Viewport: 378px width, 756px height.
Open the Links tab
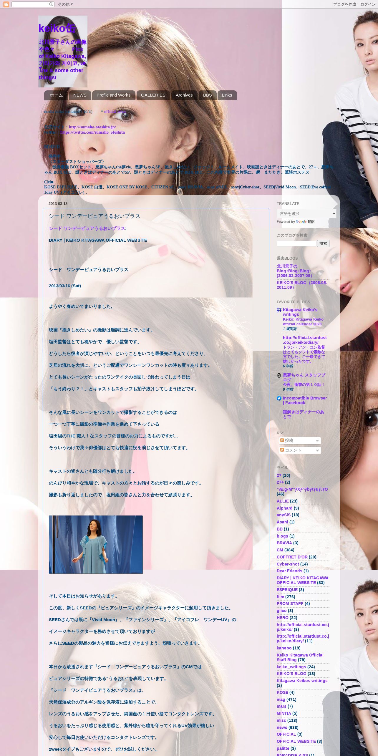(227, 95)
